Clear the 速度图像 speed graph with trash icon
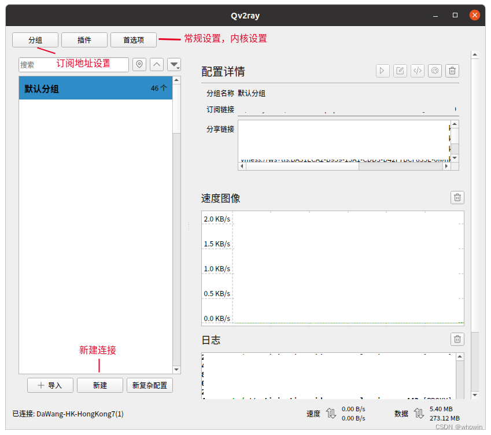 (x=457, y=198)
